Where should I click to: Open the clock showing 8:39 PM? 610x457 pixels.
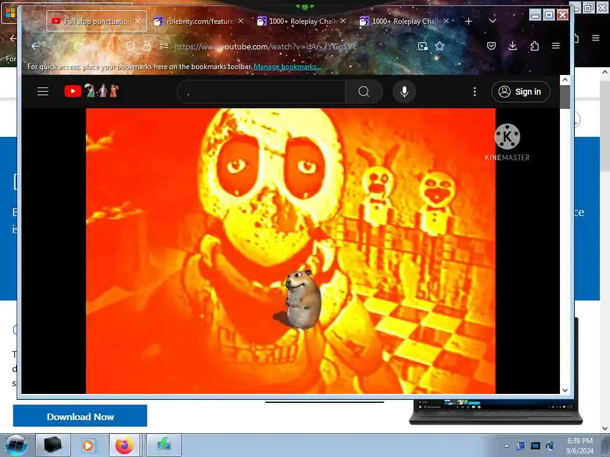[580, 446]
